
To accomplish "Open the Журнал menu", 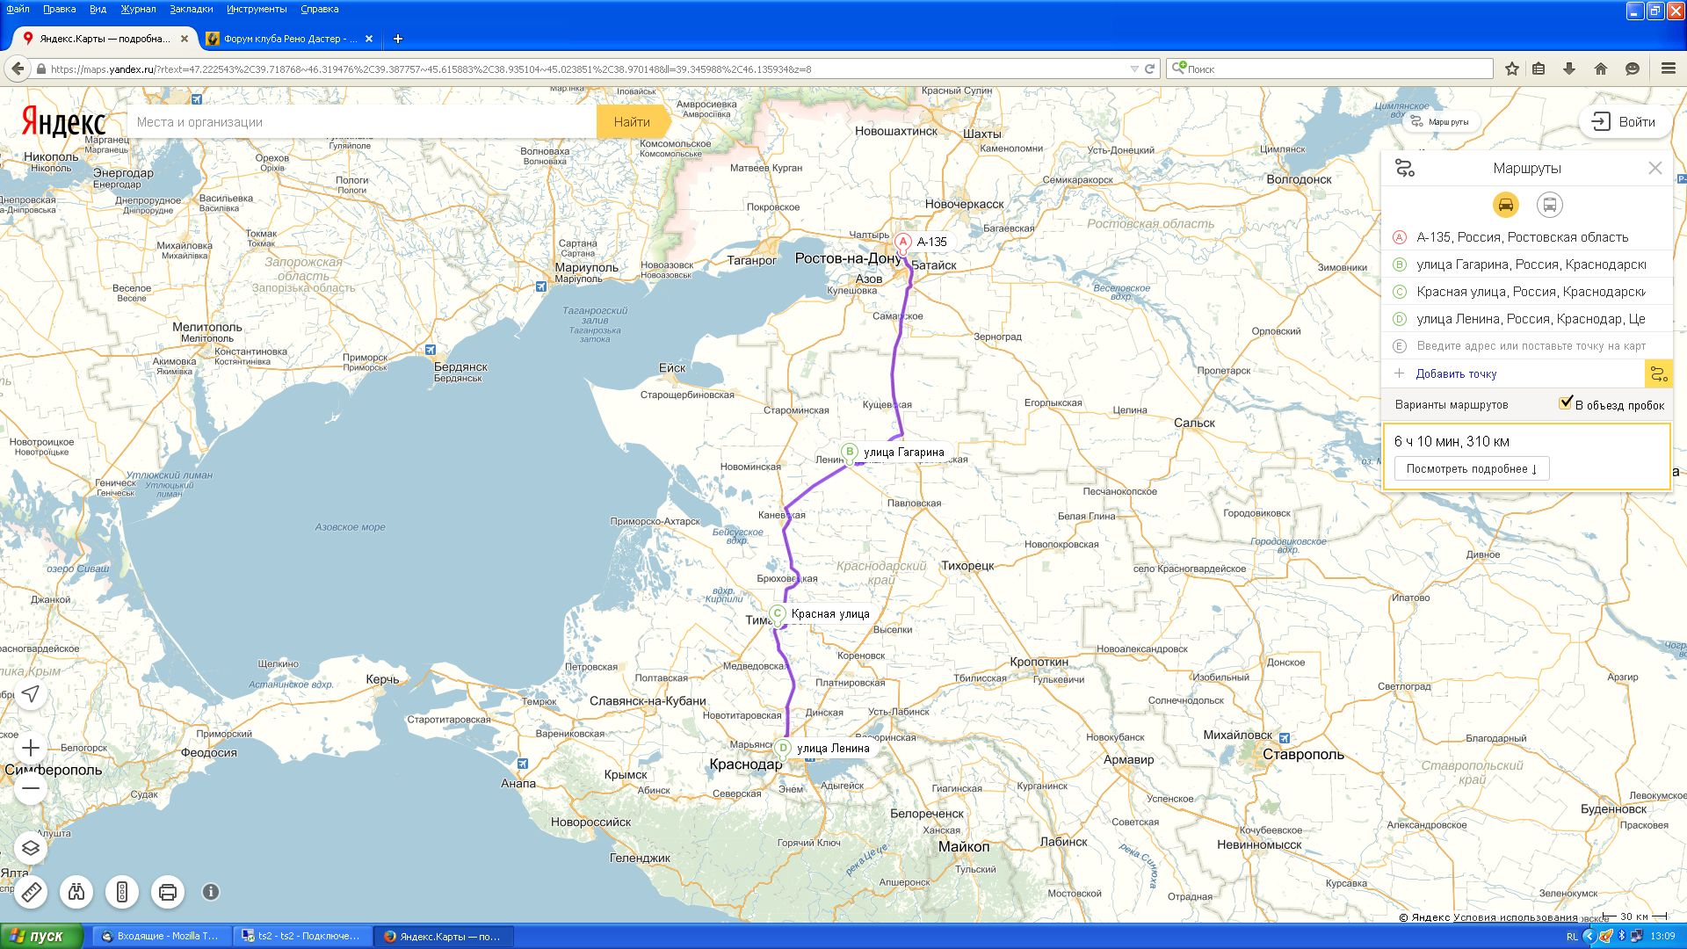I will pyautogui.click(x=138, y=9).
